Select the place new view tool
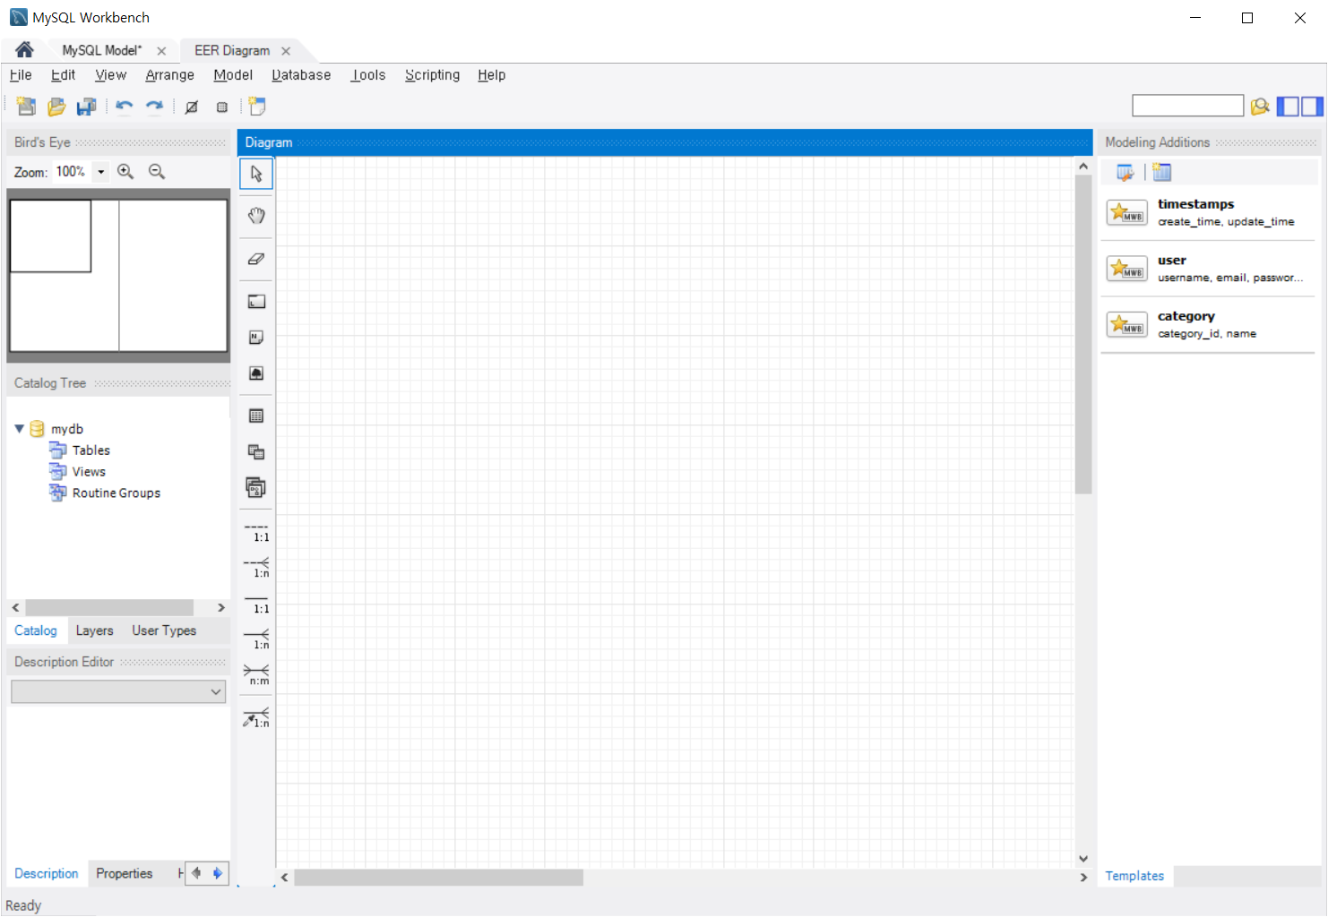1328x917 pixels. [256, 452]
